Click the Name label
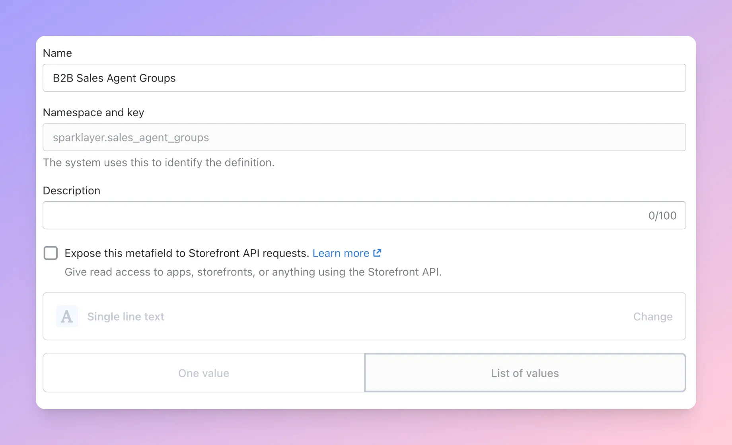This screenshot has height=445, width=732. [x=57, y=53]
